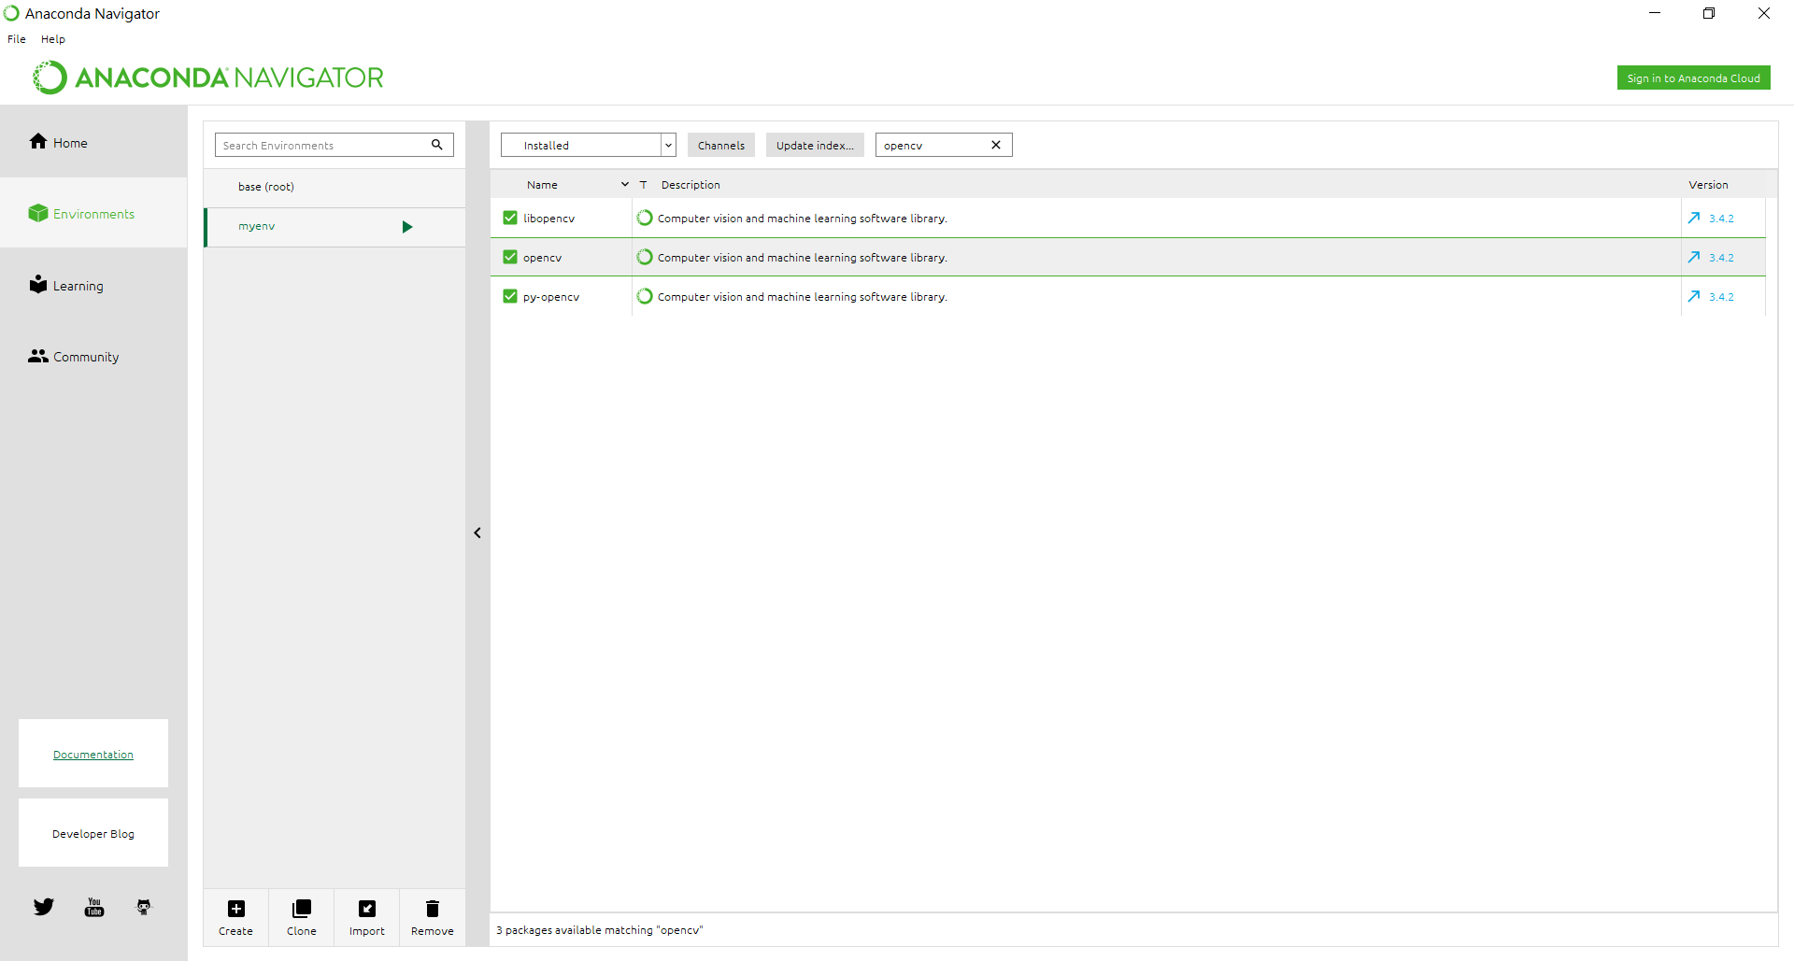Screen dimensions: 1794x961
Task: Open the Installed filter dropdown
Action: click(589, 145)
